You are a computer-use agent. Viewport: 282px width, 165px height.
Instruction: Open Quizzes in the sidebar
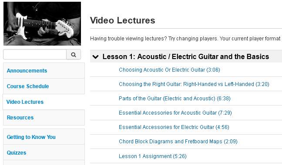click(x=17, y=153)
